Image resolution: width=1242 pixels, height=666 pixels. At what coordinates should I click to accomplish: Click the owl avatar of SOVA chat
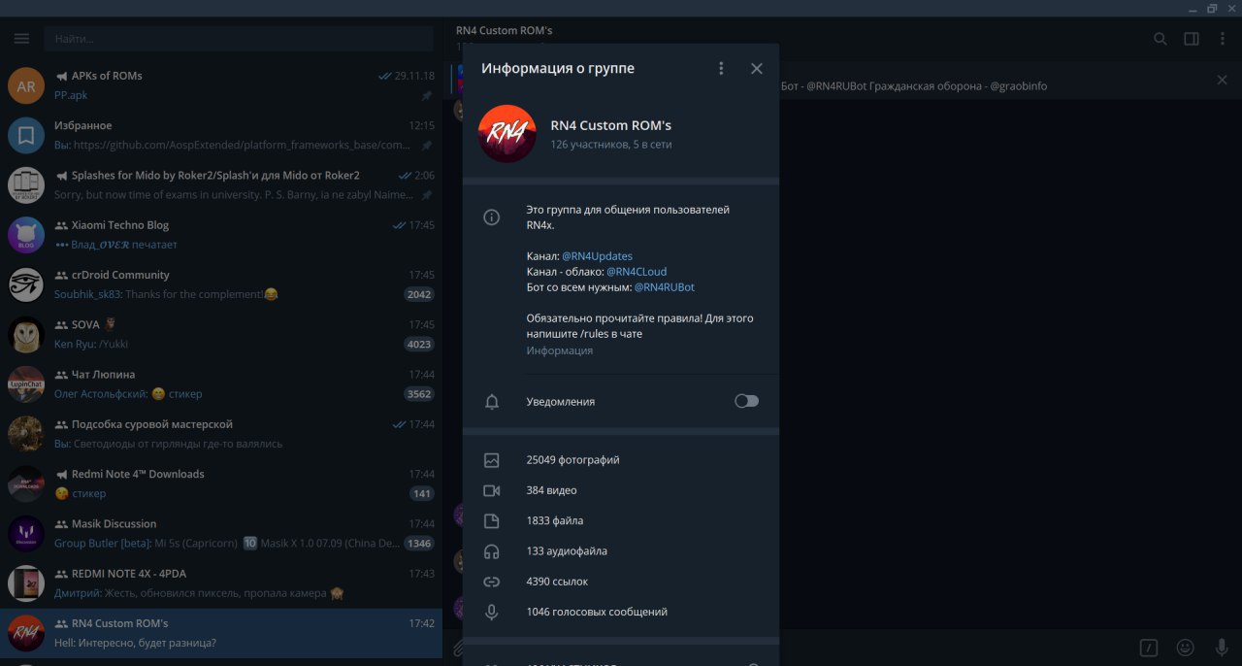click(26, 334)
